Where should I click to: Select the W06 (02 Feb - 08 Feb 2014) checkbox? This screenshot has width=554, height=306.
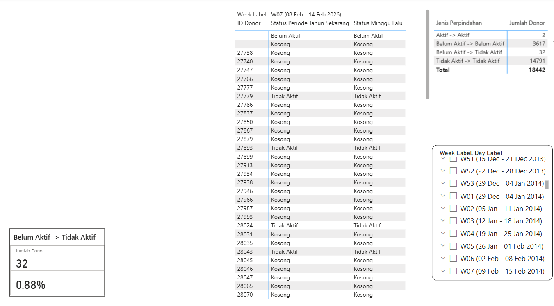tap(453, 259)
